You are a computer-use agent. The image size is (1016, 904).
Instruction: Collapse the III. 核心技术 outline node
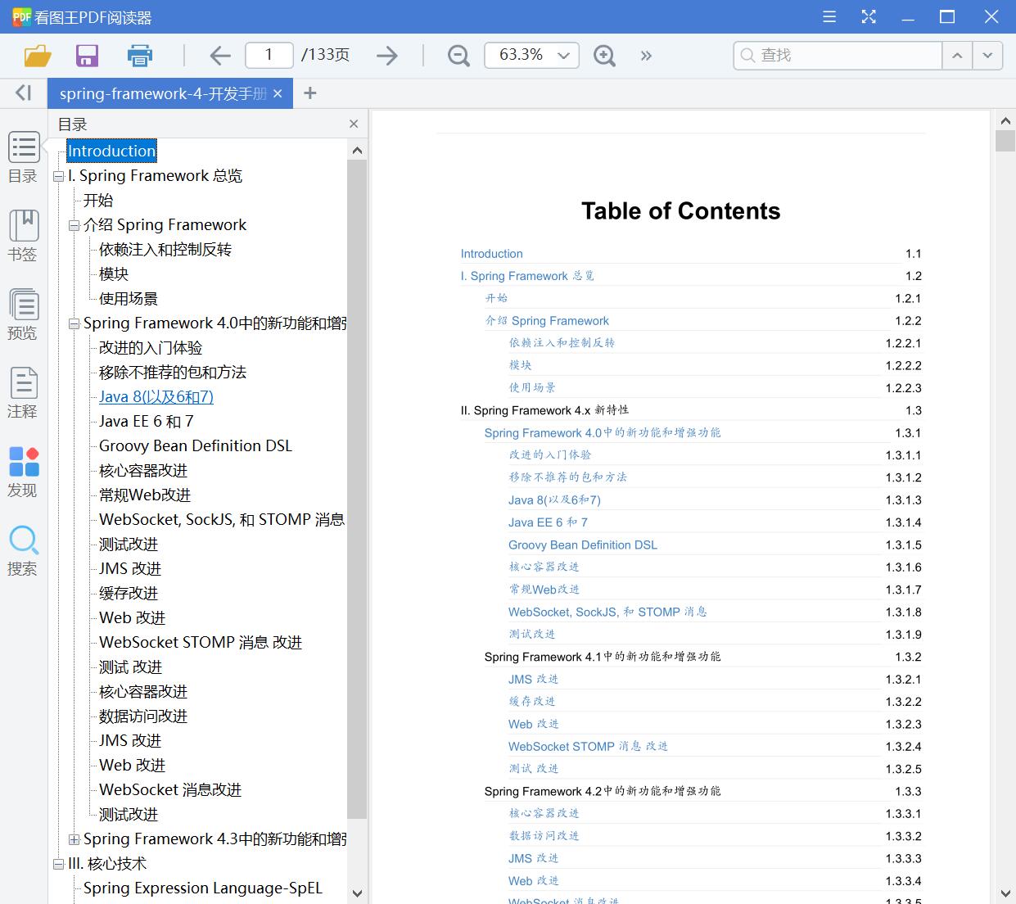[x=58, y=864]
